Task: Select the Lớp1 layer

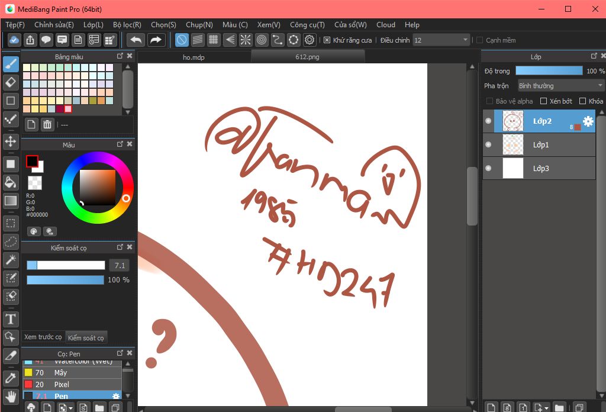Action: 539,144
